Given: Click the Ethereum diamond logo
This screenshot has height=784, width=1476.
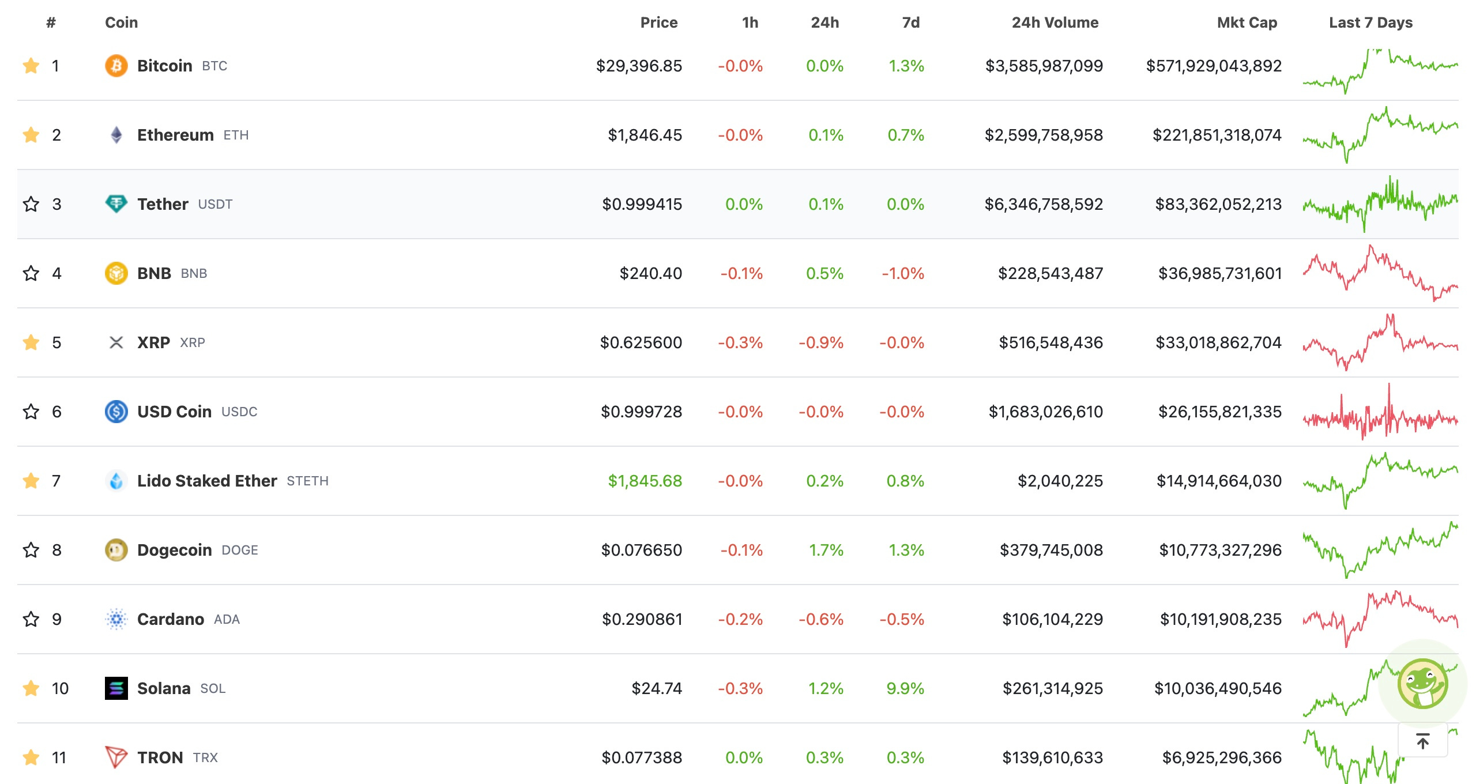Looking at the screenshot, I should point(116,135).
